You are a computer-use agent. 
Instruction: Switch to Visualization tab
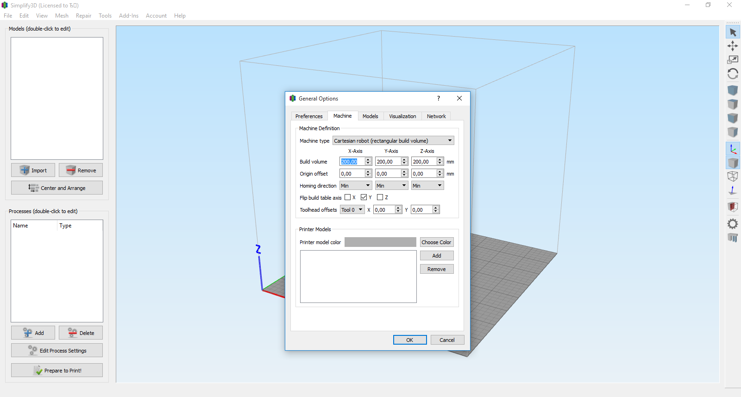click(x=402, y=116)
